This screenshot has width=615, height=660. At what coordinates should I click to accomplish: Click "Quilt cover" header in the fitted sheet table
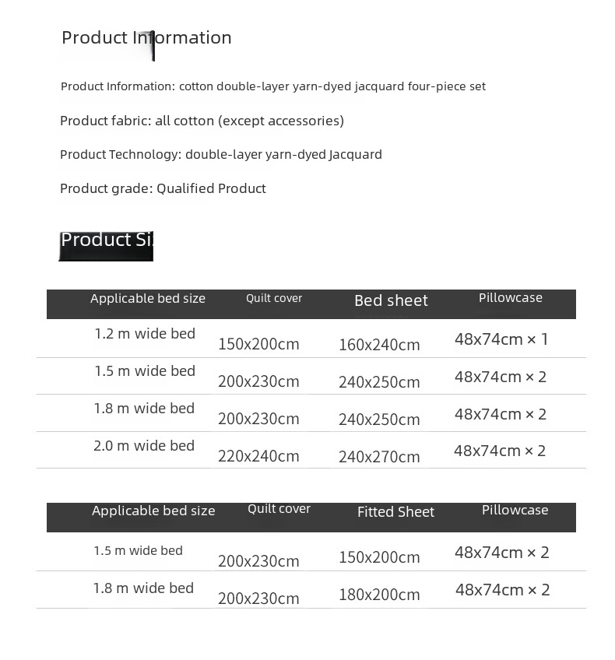tap(279, 509)
